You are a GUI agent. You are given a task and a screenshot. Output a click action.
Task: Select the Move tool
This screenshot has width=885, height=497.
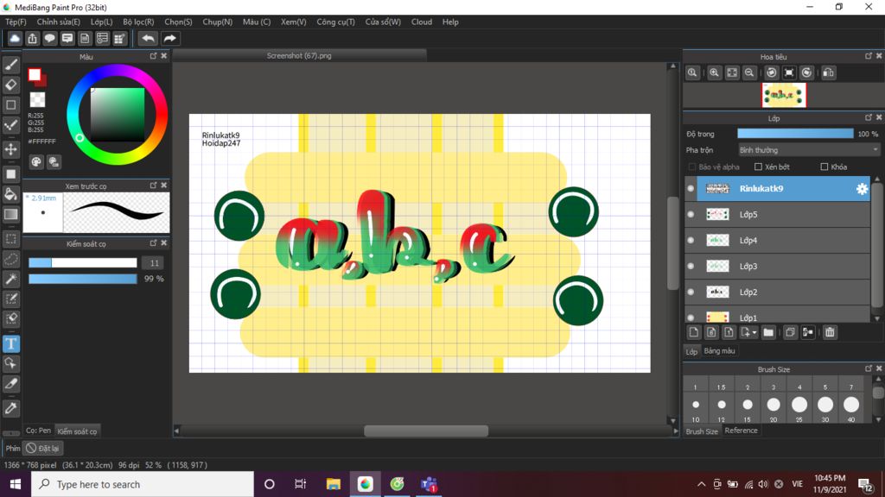click(10, 149)
